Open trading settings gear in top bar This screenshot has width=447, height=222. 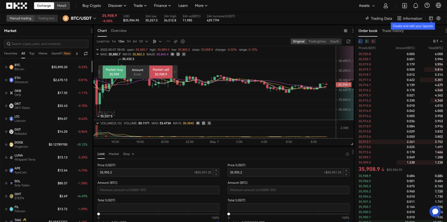coord(439,18)
